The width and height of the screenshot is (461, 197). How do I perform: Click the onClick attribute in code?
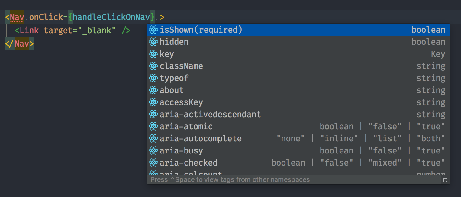point(46,17)
